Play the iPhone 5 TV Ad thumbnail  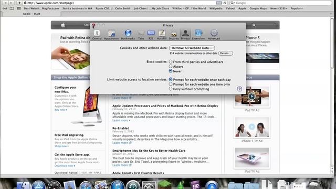pos(252,127)
